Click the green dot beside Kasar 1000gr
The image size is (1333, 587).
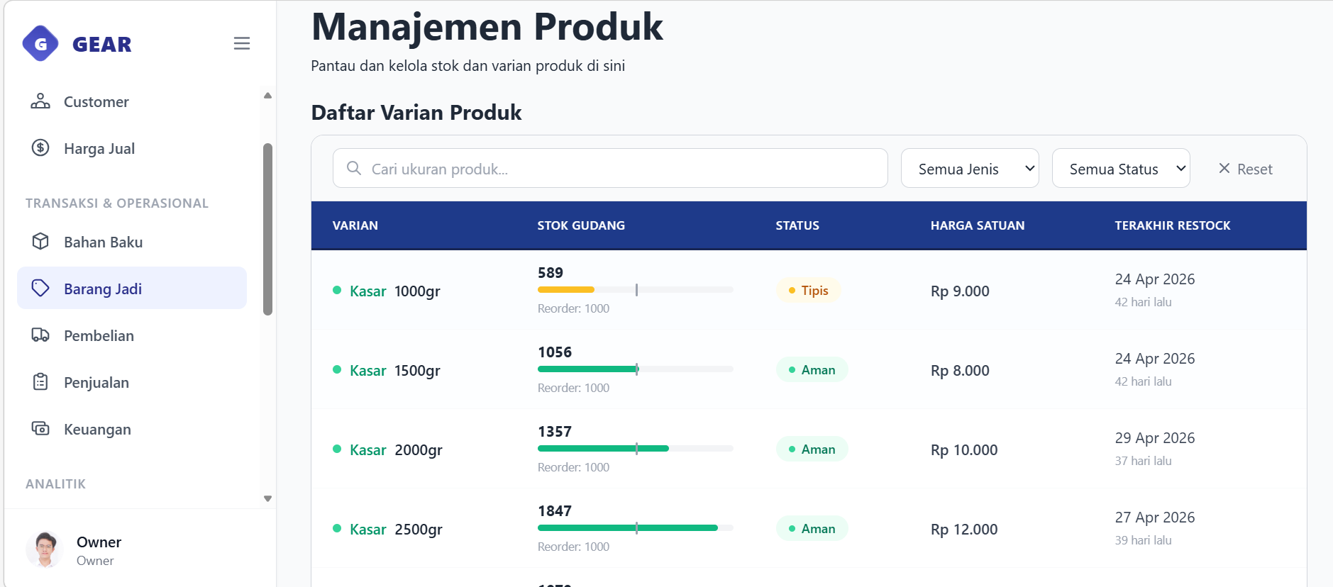click(337, 290)
